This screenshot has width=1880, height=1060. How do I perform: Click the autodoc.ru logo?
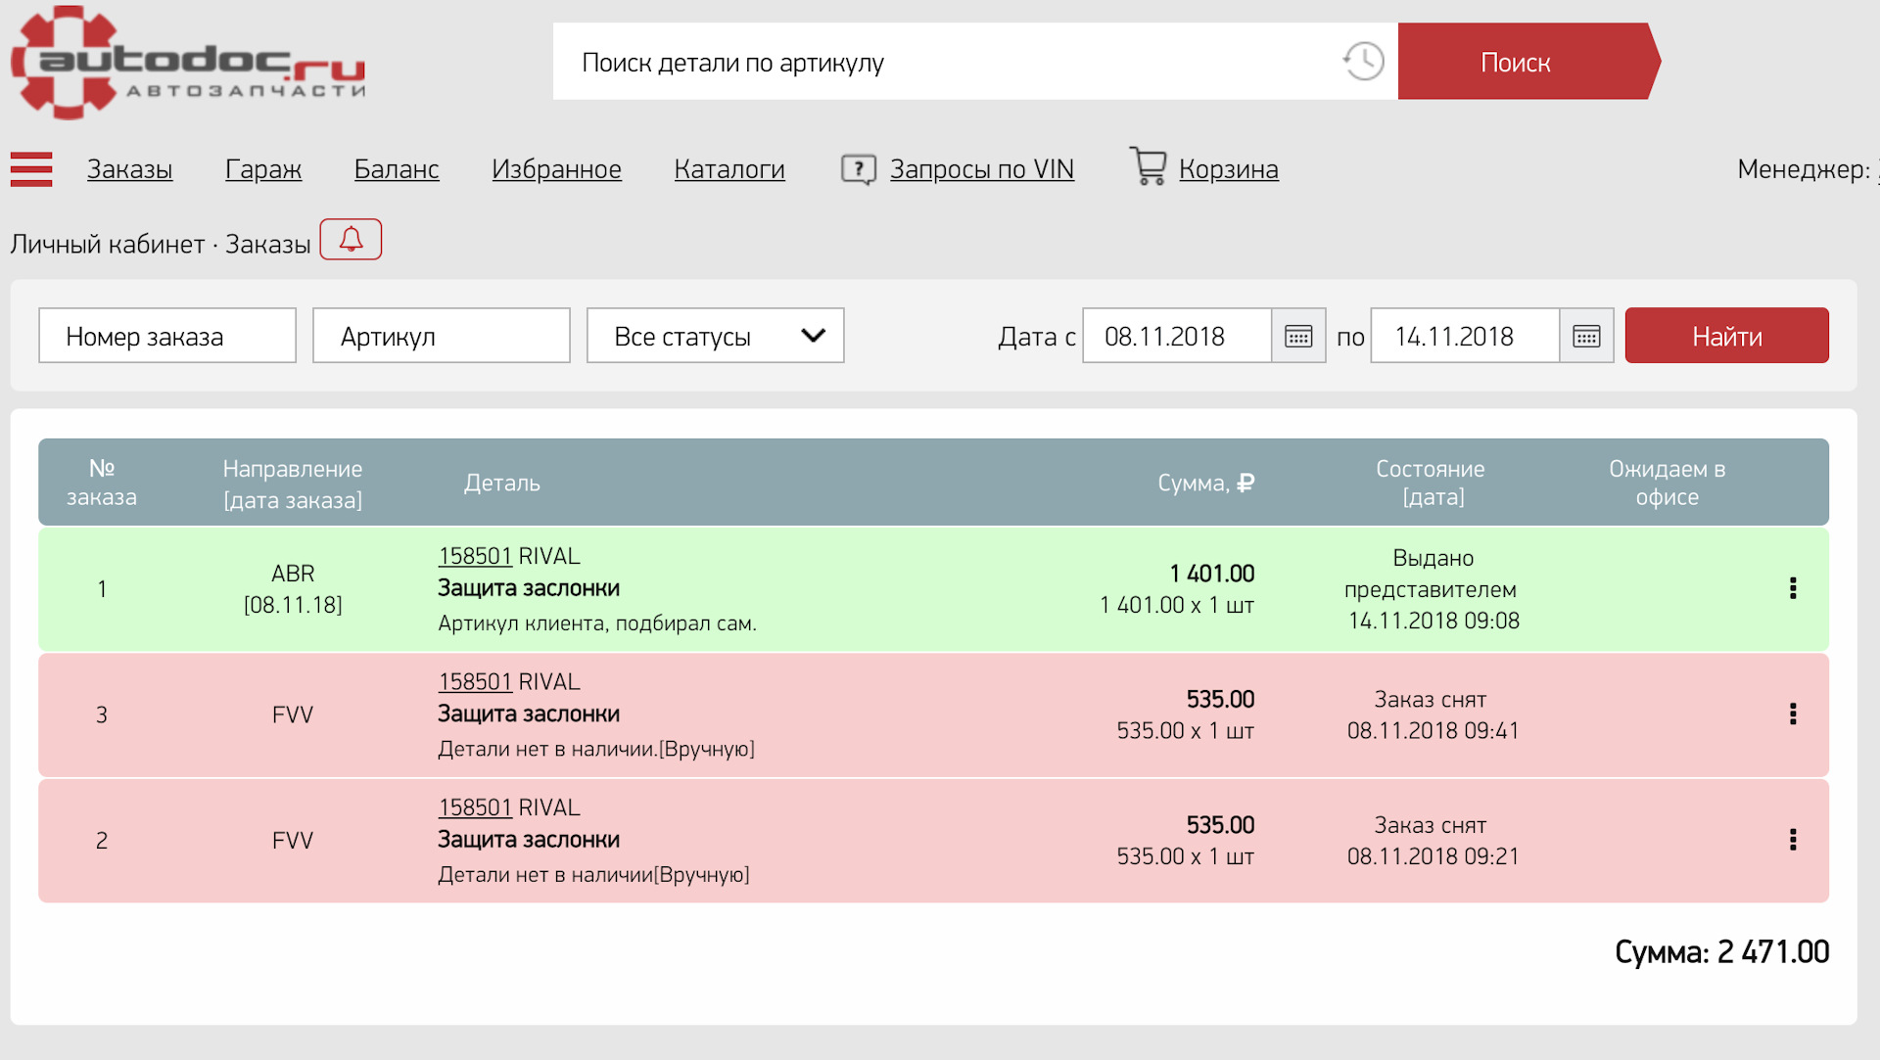(x=188, y=63)
